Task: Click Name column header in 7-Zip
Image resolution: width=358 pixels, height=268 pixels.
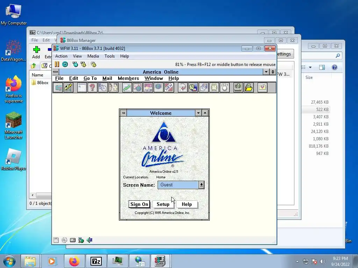Action: (37, 75)
